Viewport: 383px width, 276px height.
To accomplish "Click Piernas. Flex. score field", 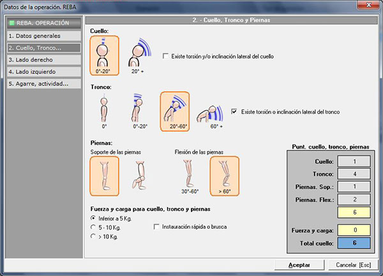I will (354, 200).
